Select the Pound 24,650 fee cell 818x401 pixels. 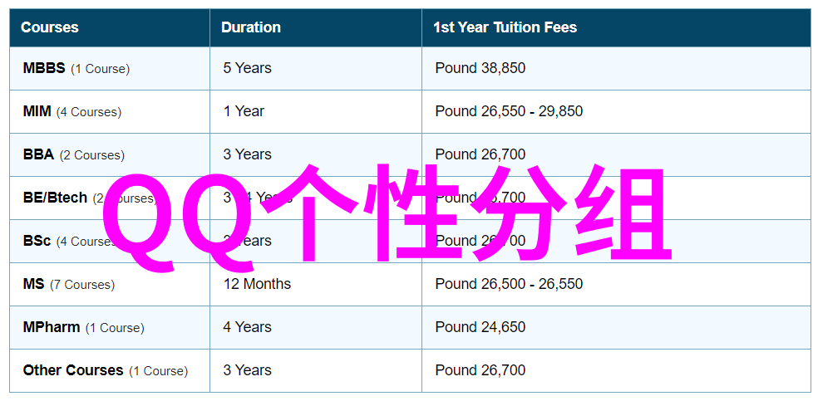pyautogui.click(x=480, y=328)
